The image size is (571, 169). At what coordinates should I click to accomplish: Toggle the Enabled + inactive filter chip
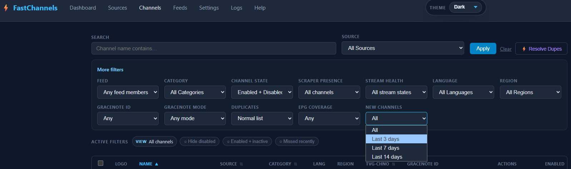click(247, 142)
